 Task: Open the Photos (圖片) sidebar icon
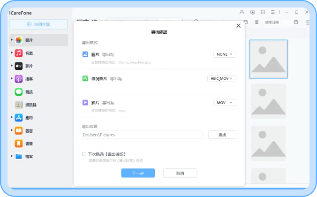(19, 40)
